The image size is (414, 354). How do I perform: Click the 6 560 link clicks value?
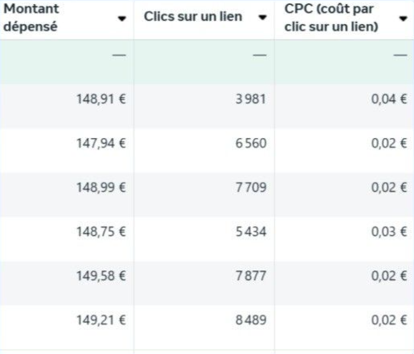pos(251,143)
